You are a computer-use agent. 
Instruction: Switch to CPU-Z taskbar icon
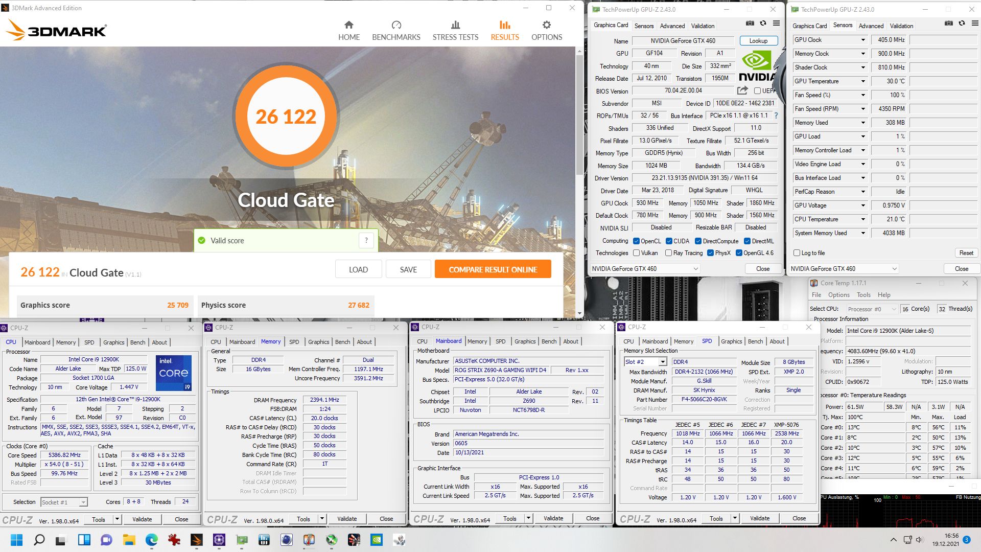pyautogui.click(x=219, y=540)
